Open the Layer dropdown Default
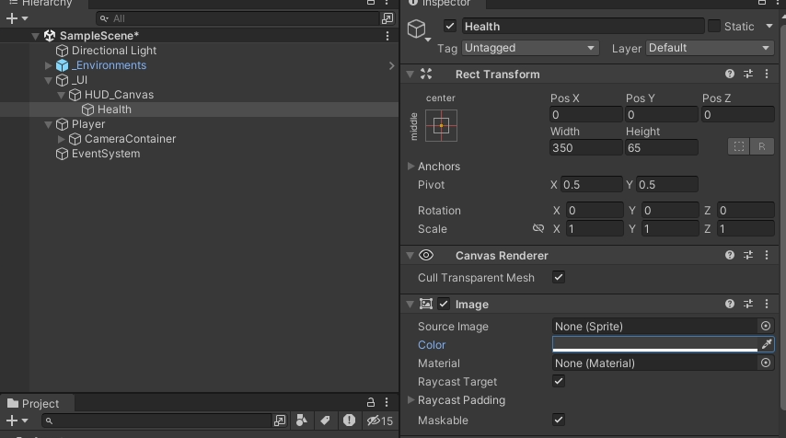 click(x=710, y=48)
